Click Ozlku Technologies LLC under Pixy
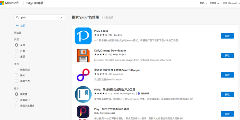 click(x=105, y=113)
